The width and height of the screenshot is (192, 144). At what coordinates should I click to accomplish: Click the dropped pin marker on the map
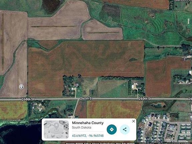[21, 87]
